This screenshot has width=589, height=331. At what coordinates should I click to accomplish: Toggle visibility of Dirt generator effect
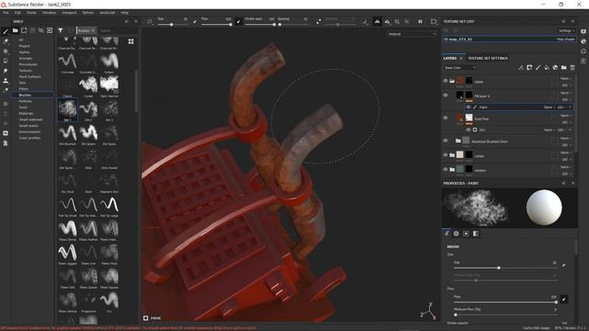click(x=468, y=130)
